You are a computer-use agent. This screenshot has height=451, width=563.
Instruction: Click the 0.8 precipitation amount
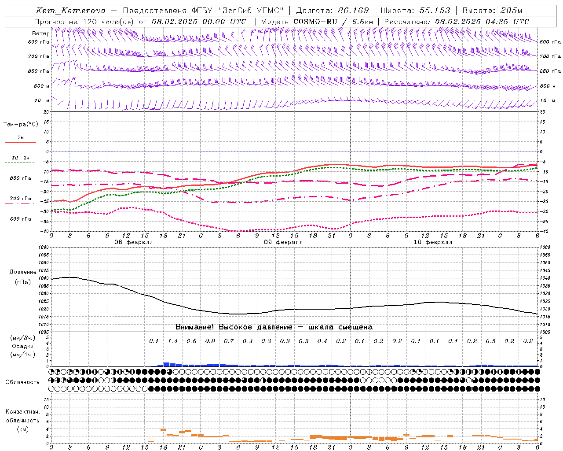click(x=210, y=341)
